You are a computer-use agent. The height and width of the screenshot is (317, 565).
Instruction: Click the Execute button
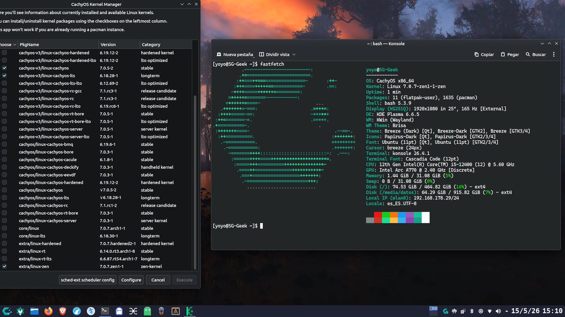[x=185, y=280]
